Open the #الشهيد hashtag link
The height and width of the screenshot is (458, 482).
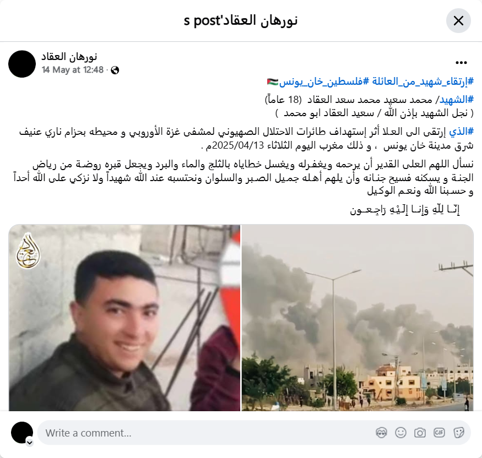click(x=457, y=100)
